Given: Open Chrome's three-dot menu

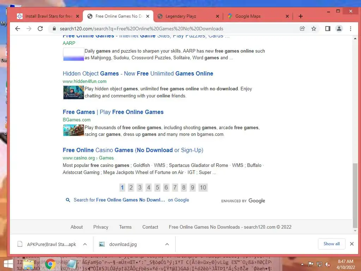Looking at the screenshot, I should 350,29.
